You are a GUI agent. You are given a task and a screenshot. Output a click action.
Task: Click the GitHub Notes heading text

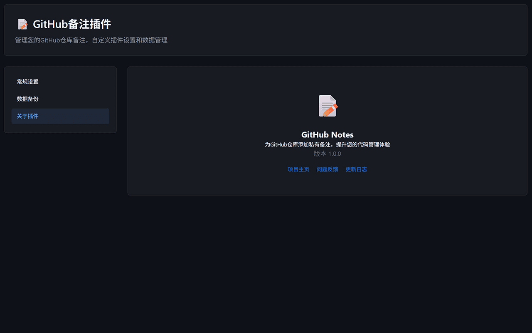click(x=328, y=135)
